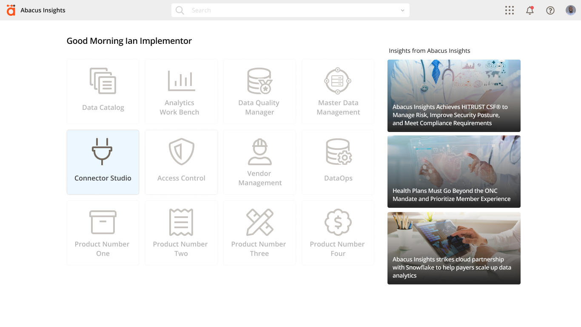Screen dimensions: 581x327
Task: Open notifications bell
Action: point(530,10)
